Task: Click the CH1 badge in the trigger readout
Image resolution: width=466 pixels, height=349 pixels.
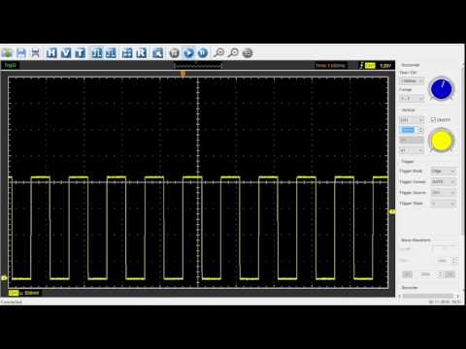Action: pyautogui.click(x=370, y=66)
